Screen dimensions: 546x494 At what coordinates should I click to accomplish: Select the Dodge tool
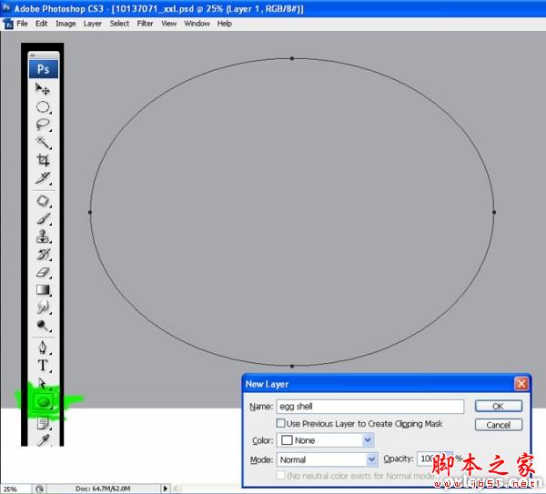coord(43,326)
